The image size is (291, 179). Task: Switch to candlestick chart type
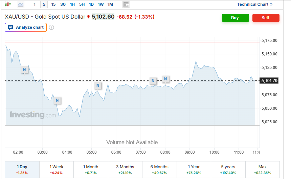tap(8, 4)
